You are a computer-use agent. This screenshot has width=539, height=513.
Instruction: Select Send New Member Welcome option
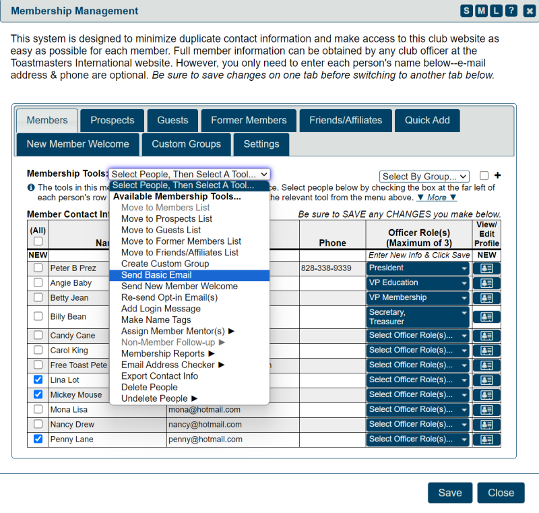[189, 286]
